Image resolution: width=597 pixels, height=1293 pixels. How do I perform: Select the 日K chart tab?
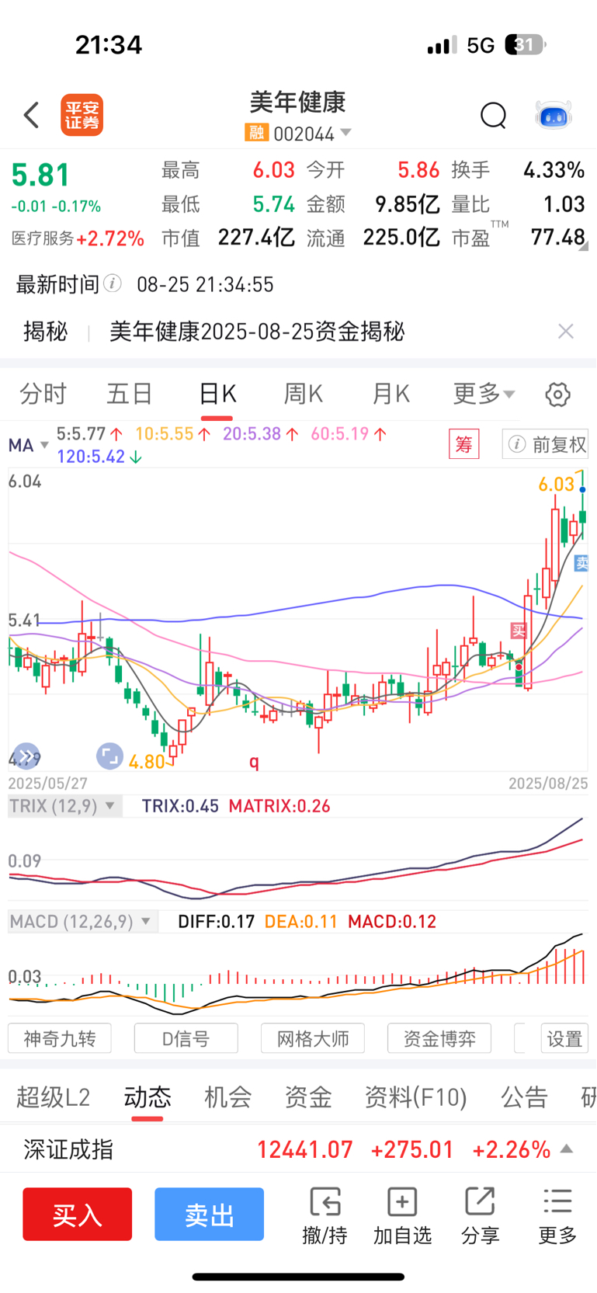[217, 394]
